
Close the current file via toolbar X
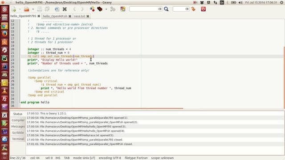[x=65, y=9]
